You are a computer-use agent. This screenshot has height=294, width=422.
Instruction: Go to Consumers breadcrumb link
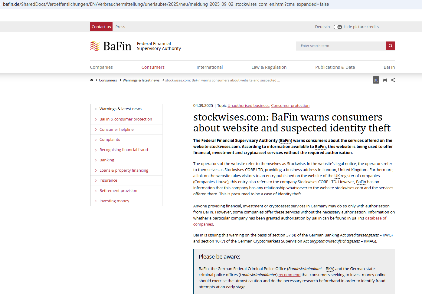(108, 80)
